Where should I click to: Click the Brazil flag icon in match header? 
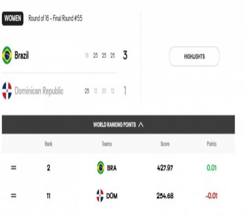pos(7,55)
